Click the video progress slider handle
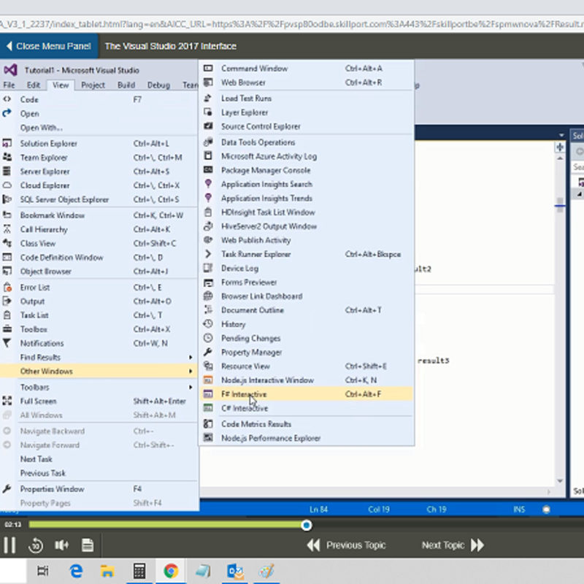Screen dimensions: 584x584 tap(307, 525)
